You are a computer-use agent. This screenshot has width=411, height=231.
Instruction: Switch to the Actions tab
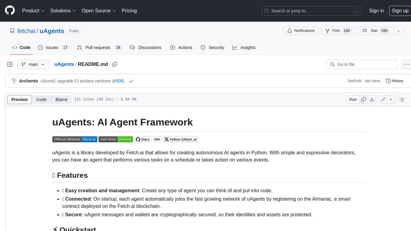tap(181, 47)
